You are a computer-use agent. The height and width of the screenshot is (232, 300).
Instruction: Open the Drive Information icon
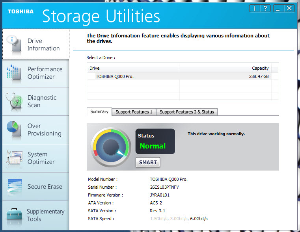pyautogui.click(x=14, y=44)
